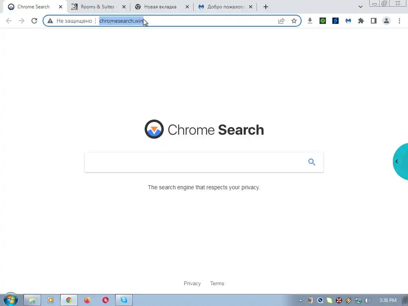The image size is (408, 306).
Task: Reload the current page
Action: 34,21
